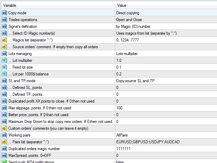Click the icon beside Working pairs
Screen dimensions: 217x163
pyautogui.click(x=4, y=135)
